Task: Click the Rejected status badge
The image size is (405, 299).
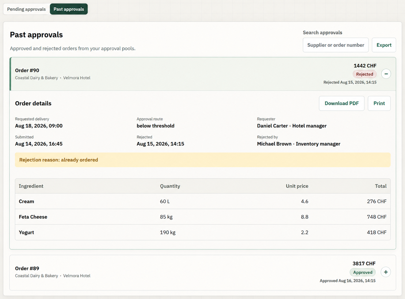Action: 364,74
